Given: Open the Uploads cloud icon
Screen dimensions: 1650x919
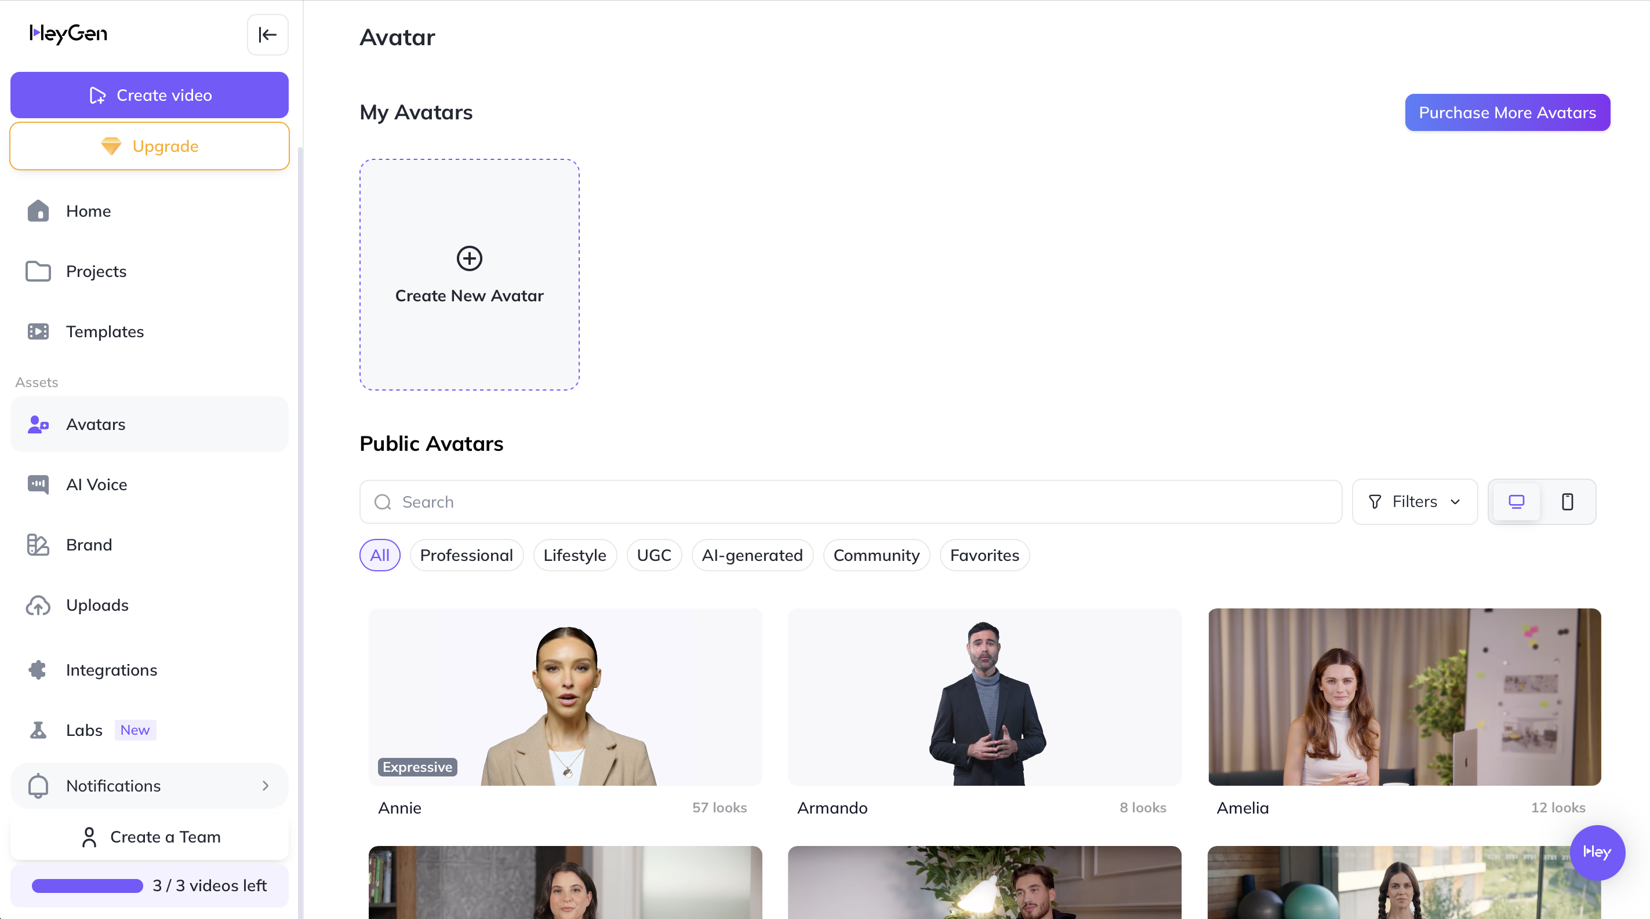Looking at the screenshot, I should 38,605.
